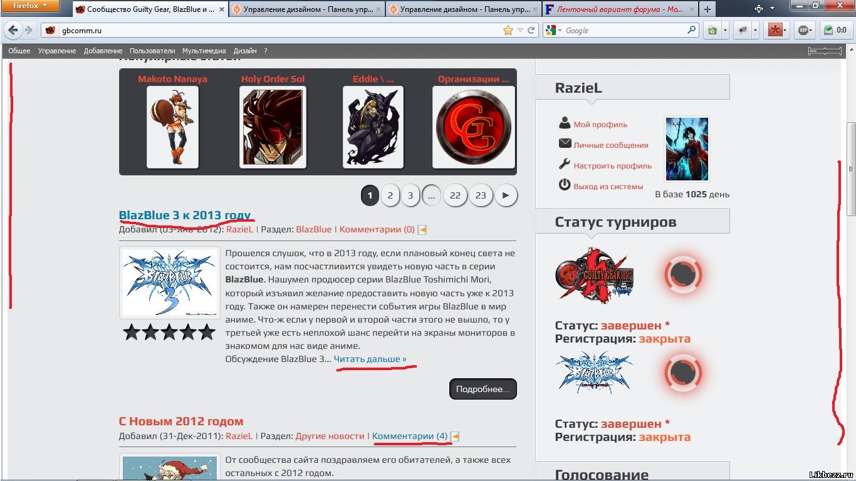
Task: Open the Пользователи admin menu
Action: 152,51
